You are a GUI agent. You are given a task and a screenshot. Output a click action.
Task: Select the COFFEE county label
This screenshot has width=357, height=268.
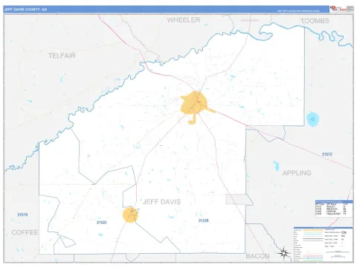(25, 232)
